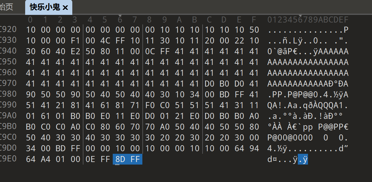372x182 pixels.
Task: Select byte E2 in row C940
Action: [75, 51]
